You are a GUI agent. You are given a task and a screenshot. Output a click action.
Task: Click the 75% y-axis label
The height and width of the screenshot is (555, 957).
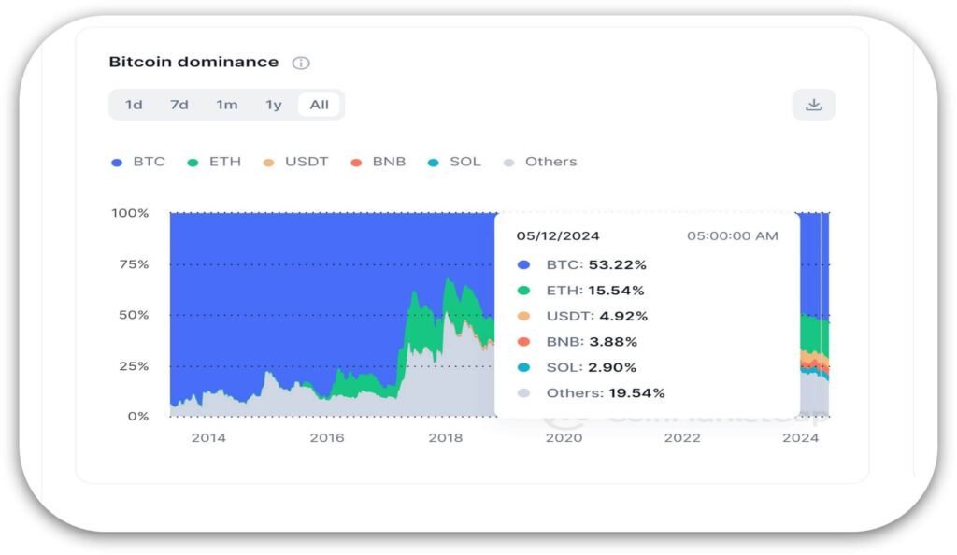tap(134, 264)
